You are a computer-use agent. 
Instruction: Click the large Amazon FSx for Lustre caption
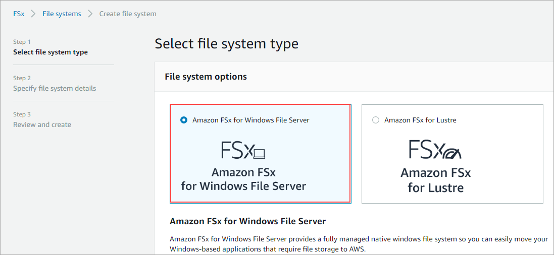[436, 180]
